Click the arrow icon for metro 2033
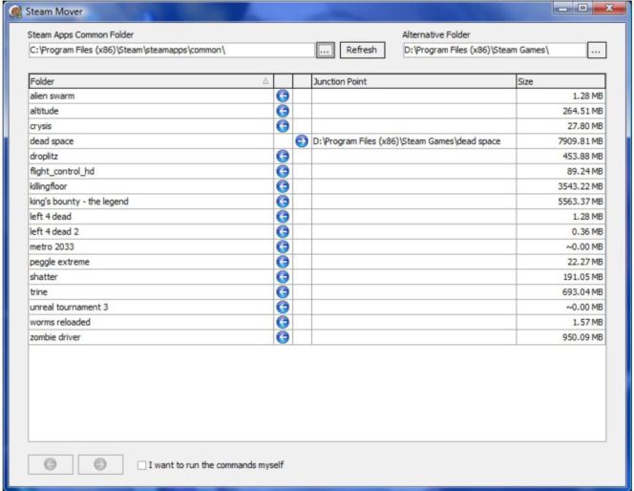This screenshot has height=491, width=634. coord(283,246)
